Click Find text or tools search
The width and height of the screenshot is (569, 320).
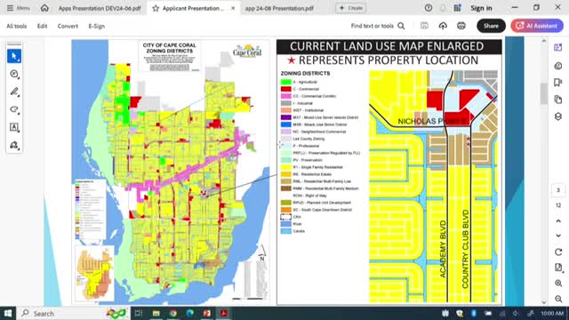click(378, 26)
